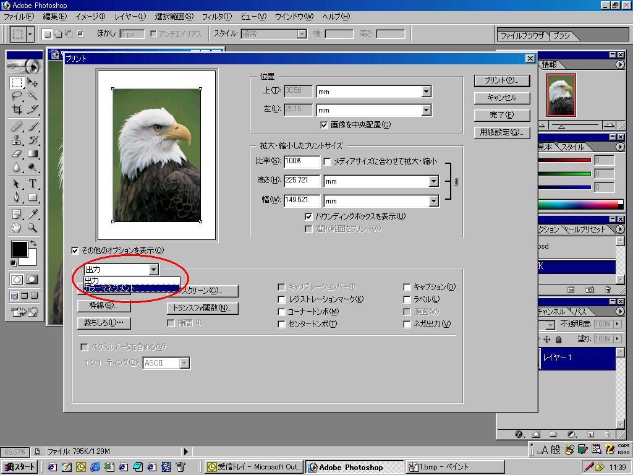Viewport: 633px width, 475px height.
Task: Select the Zoom magnifier tool
Action: click(33, 228)
